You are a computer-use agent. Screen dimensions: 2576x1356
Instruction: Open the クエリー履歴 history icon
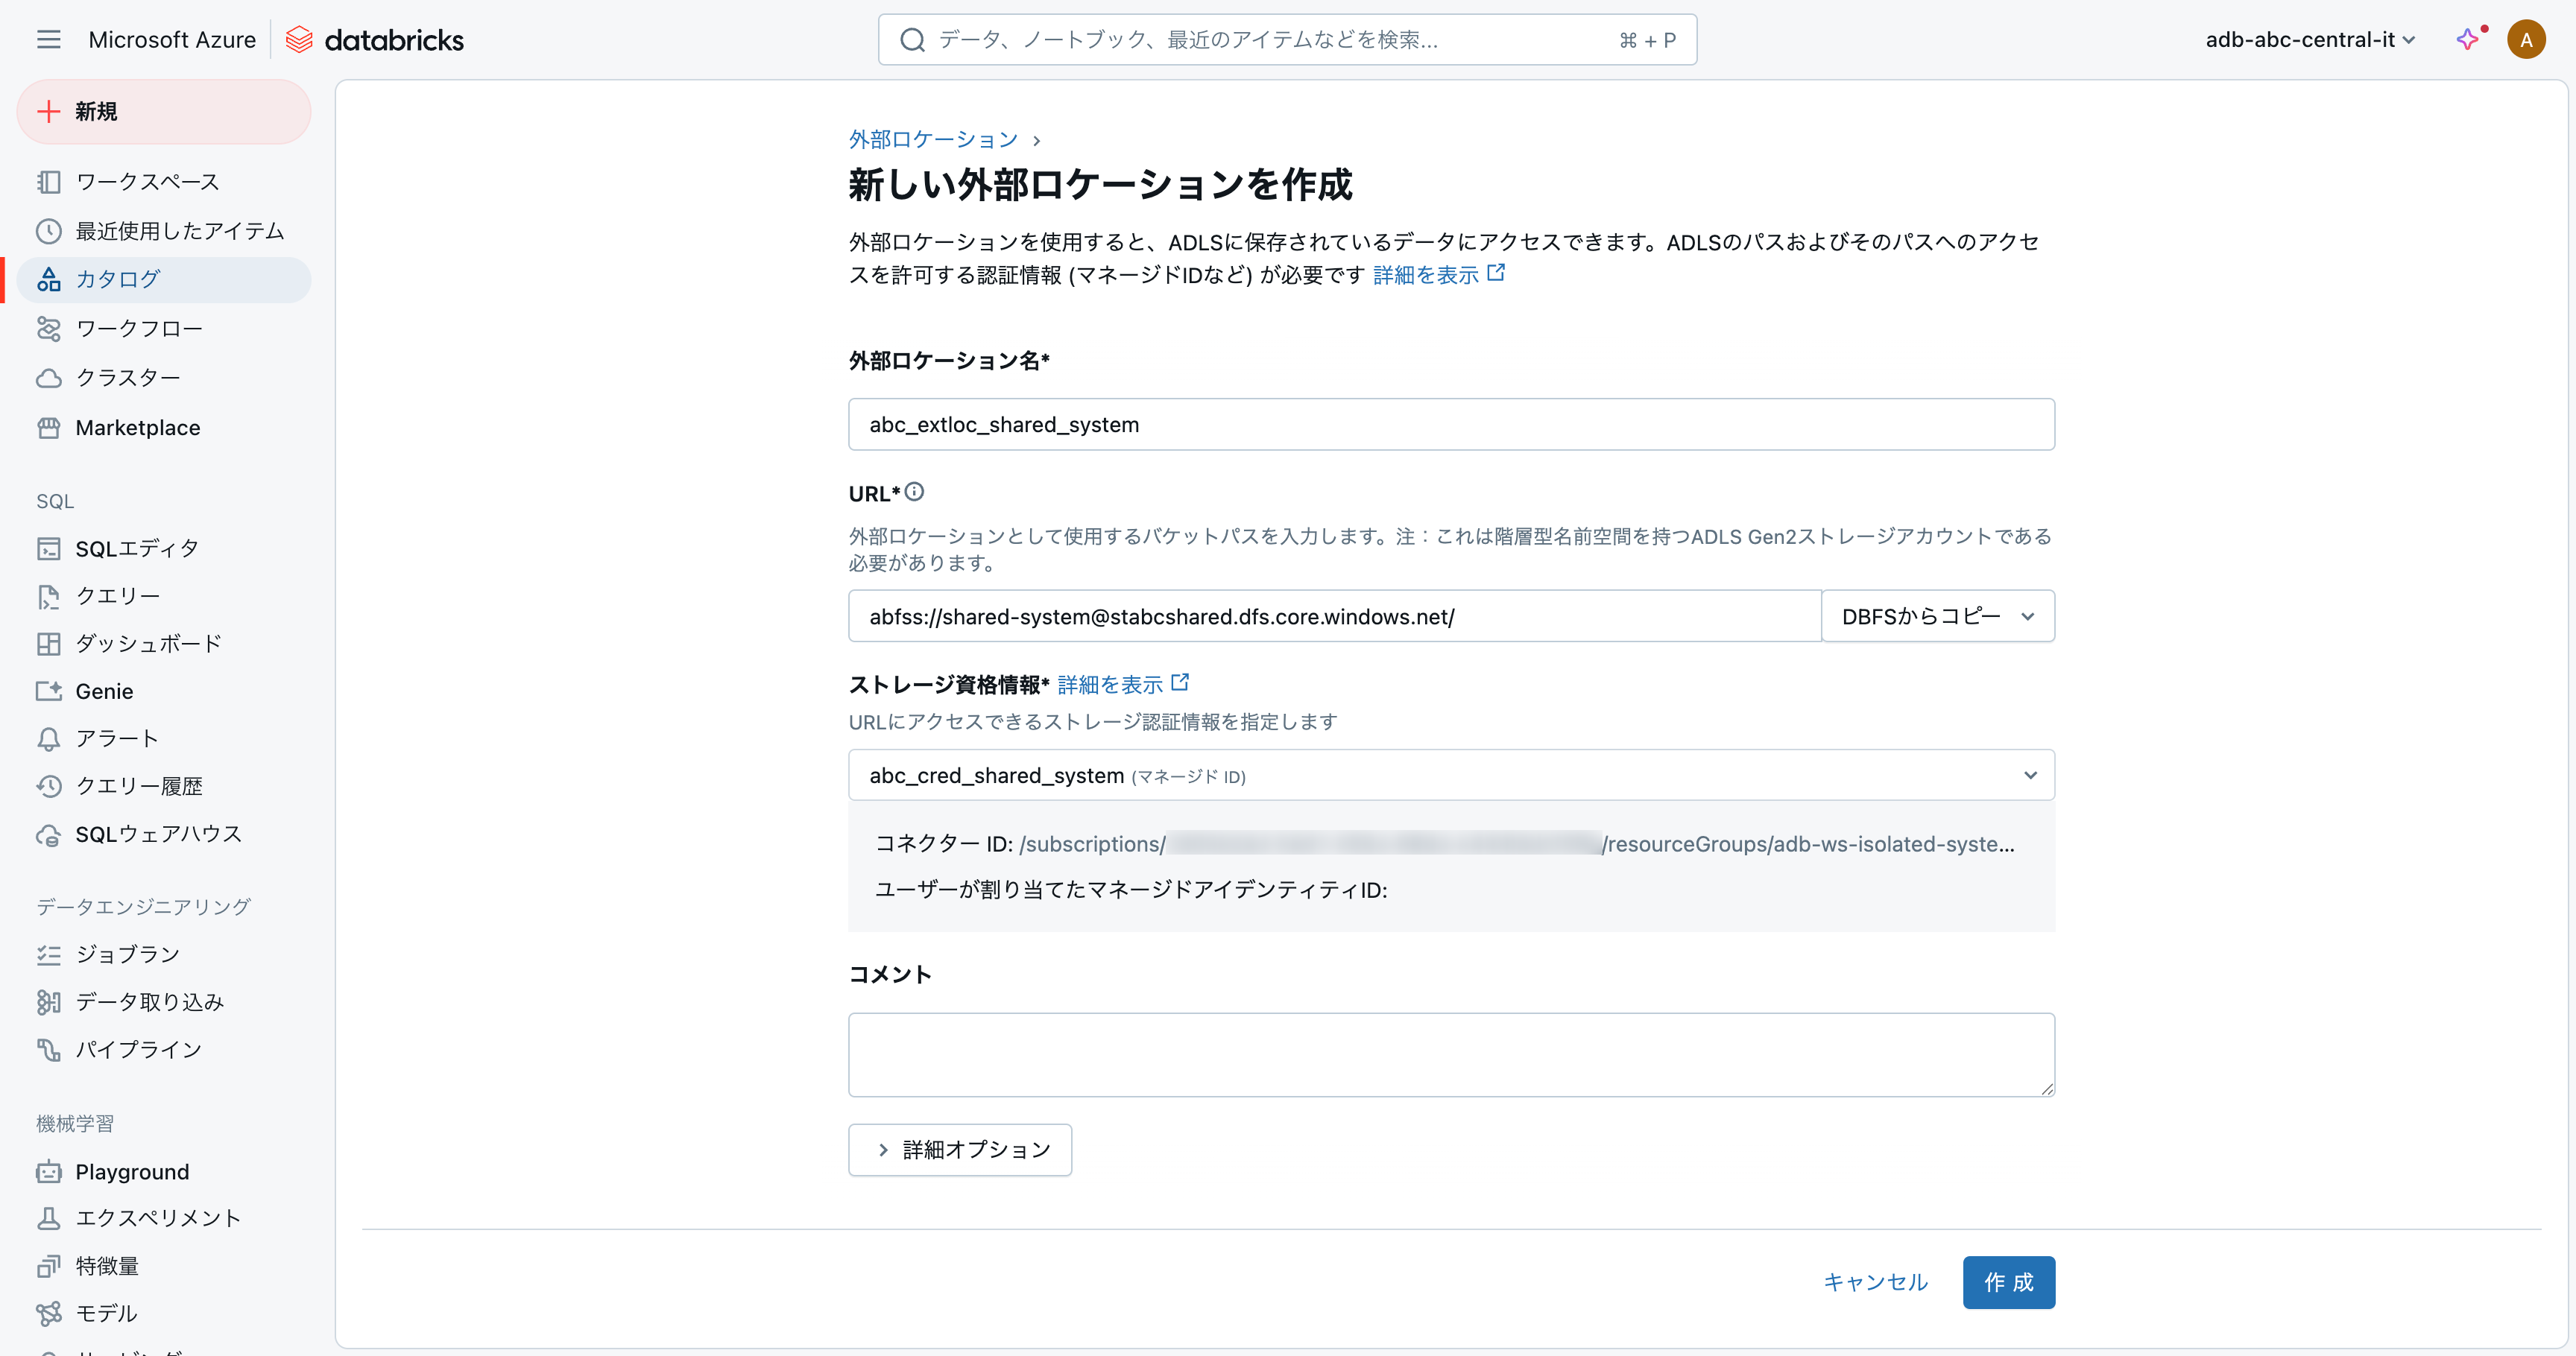48,787
